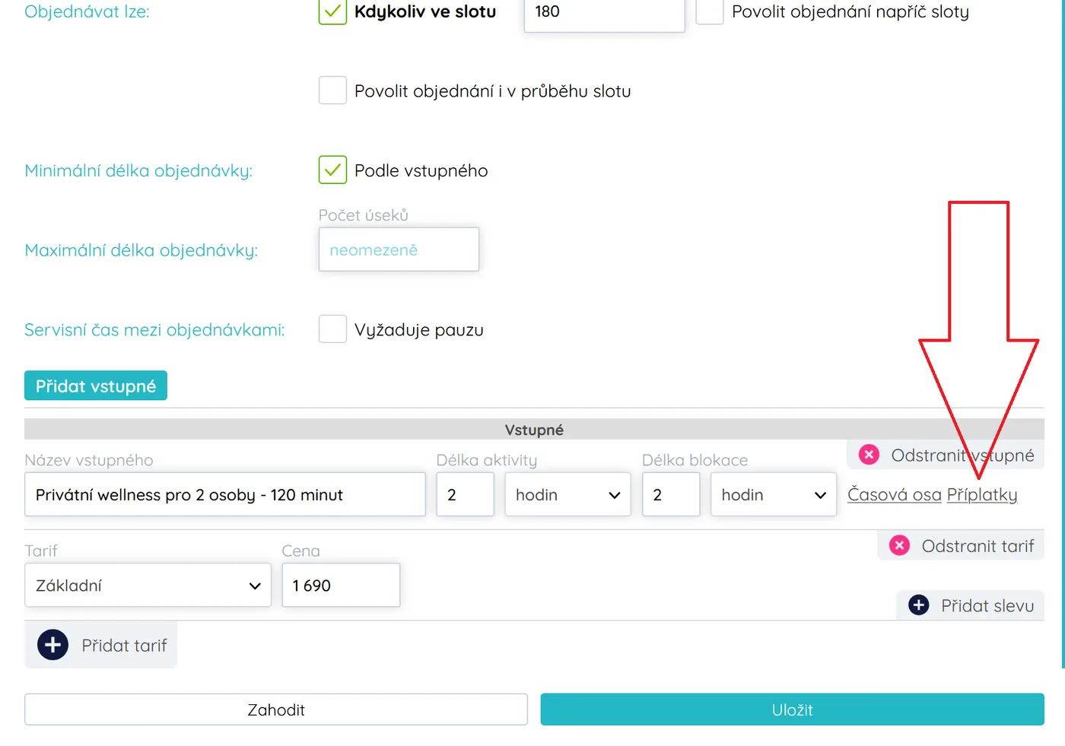Viewport: 1065px width, 746px height.
Task: Click the Uložit button
Action: (792, 709)
